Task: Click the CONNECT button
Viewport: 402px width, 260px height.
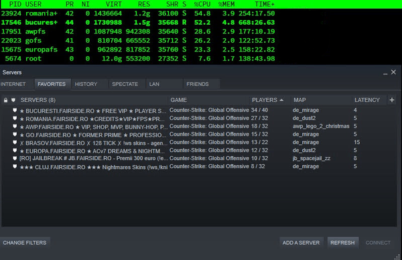Action: tap(378, 243)
